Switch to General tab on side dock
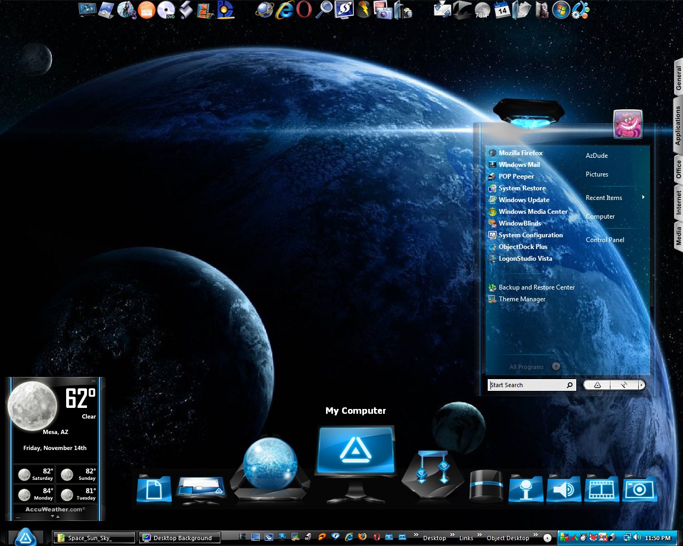Image resolution: width=683 pixels, height=546 pixels. [678, 77]
